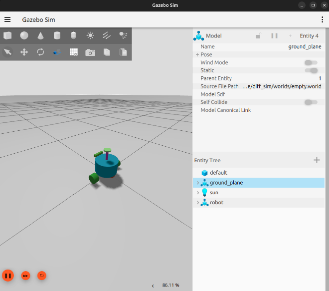Minimize the Gazebo Sim window
The image size is (329, 291).
tap(302, 5)
